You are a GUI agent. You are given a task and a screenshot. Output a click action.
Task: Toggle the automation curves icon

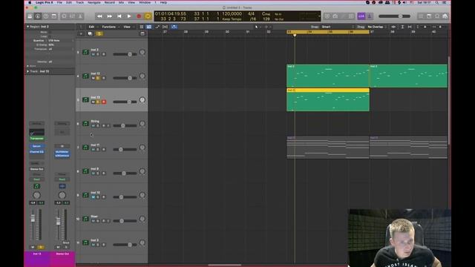click(157, 27)
